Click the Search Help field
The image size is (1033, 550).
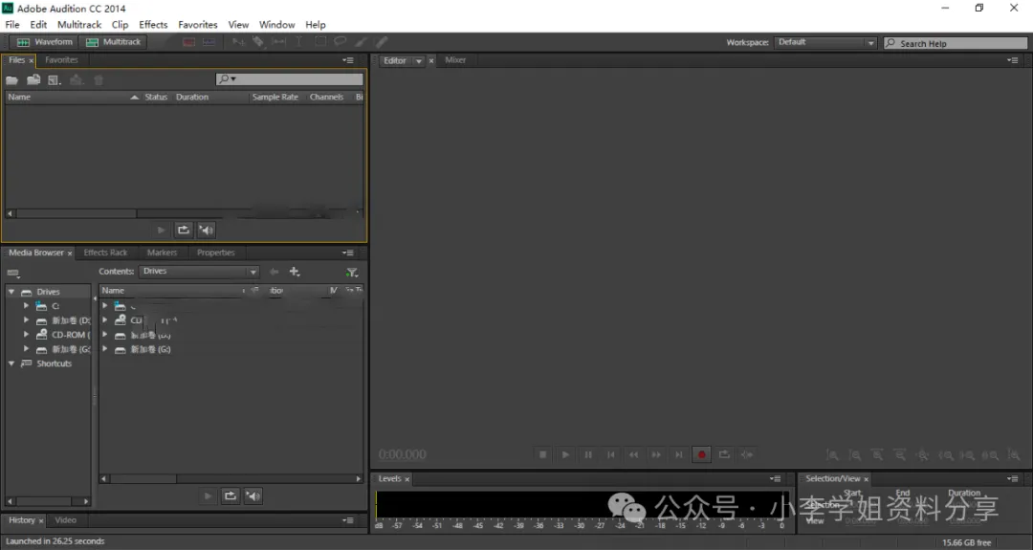point(956,43)
